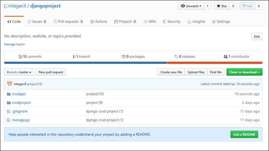Click the crudproject folder icon
Screen dimensions: 269x151
9,103
